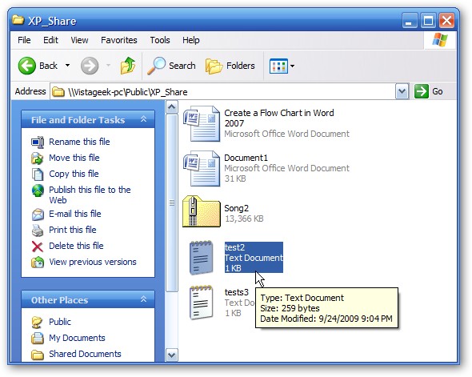472x377 pixels.
Task: Click the printer icon
Action: click(38, 231)
